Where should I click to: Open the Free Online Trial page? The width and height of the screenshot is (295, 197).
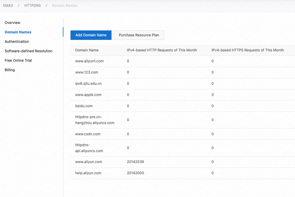point(18,60)
